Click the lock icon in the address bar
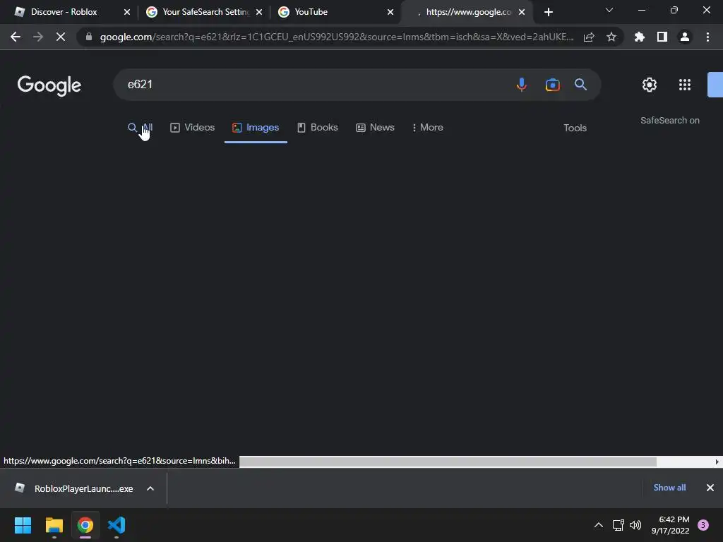The width and height of the screenshot is (723, 542). (89, 37)
